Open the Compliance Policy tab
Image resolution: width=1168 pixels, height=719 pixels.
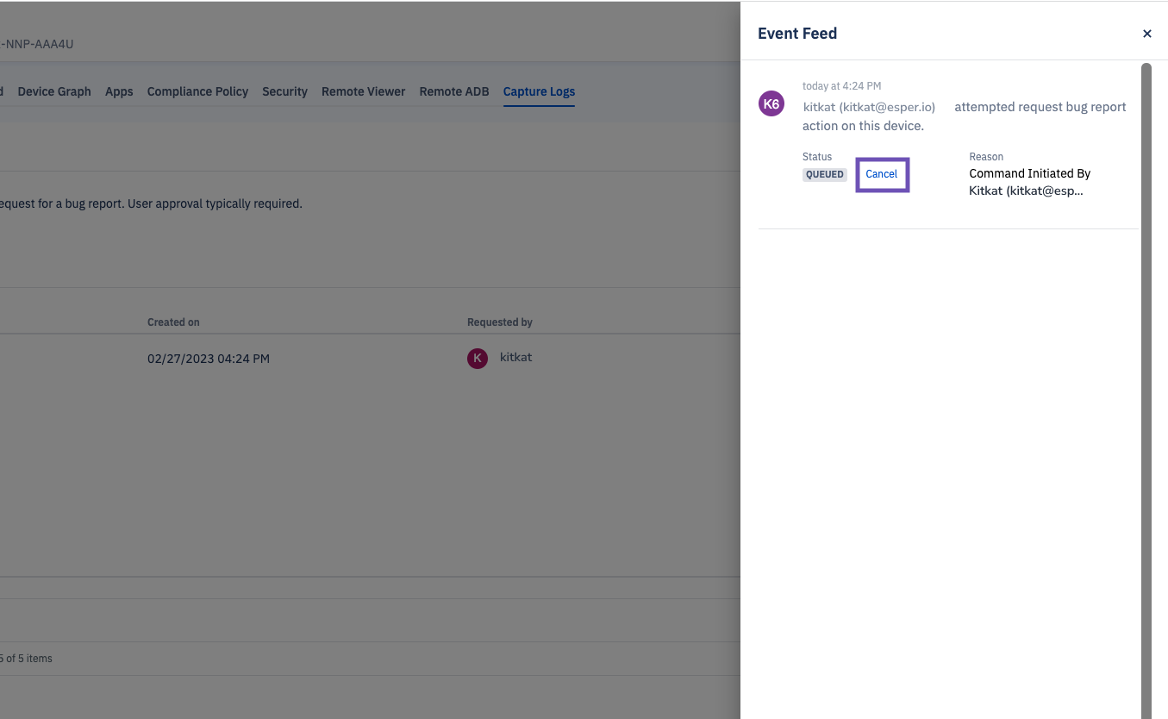[197, 91]
